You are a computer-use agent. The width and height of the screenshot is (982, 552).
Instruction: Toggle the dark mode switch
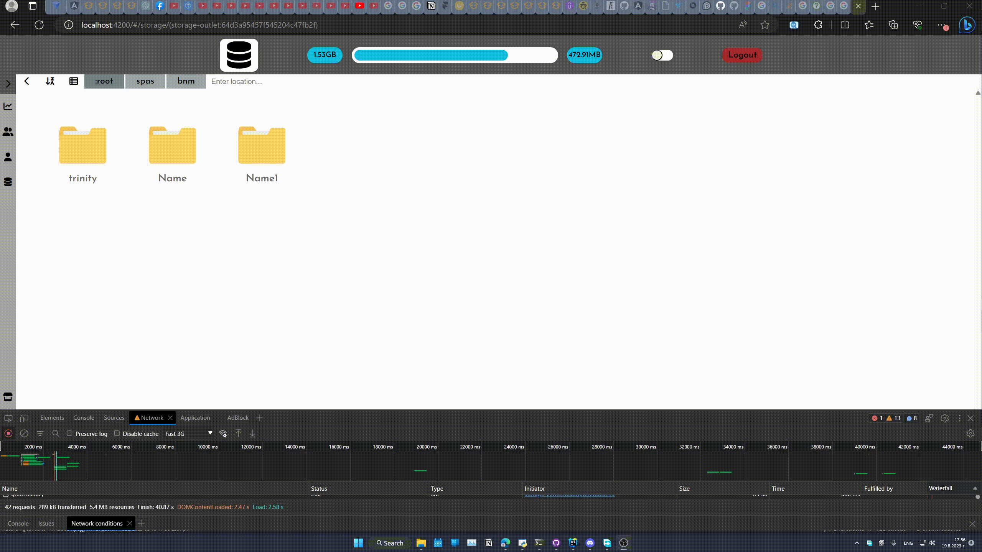click(662, 55)
